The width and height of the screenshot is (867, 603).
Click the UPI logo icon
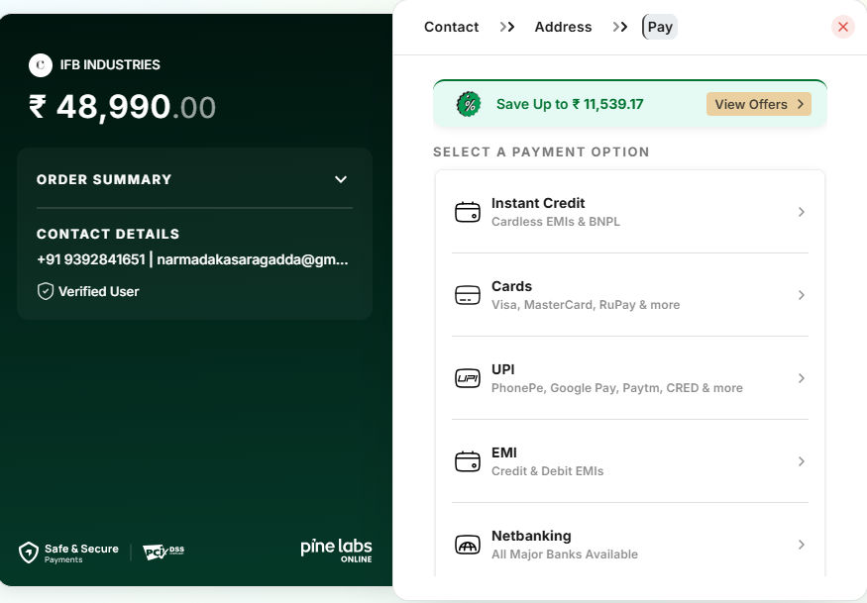pos(467,378)
